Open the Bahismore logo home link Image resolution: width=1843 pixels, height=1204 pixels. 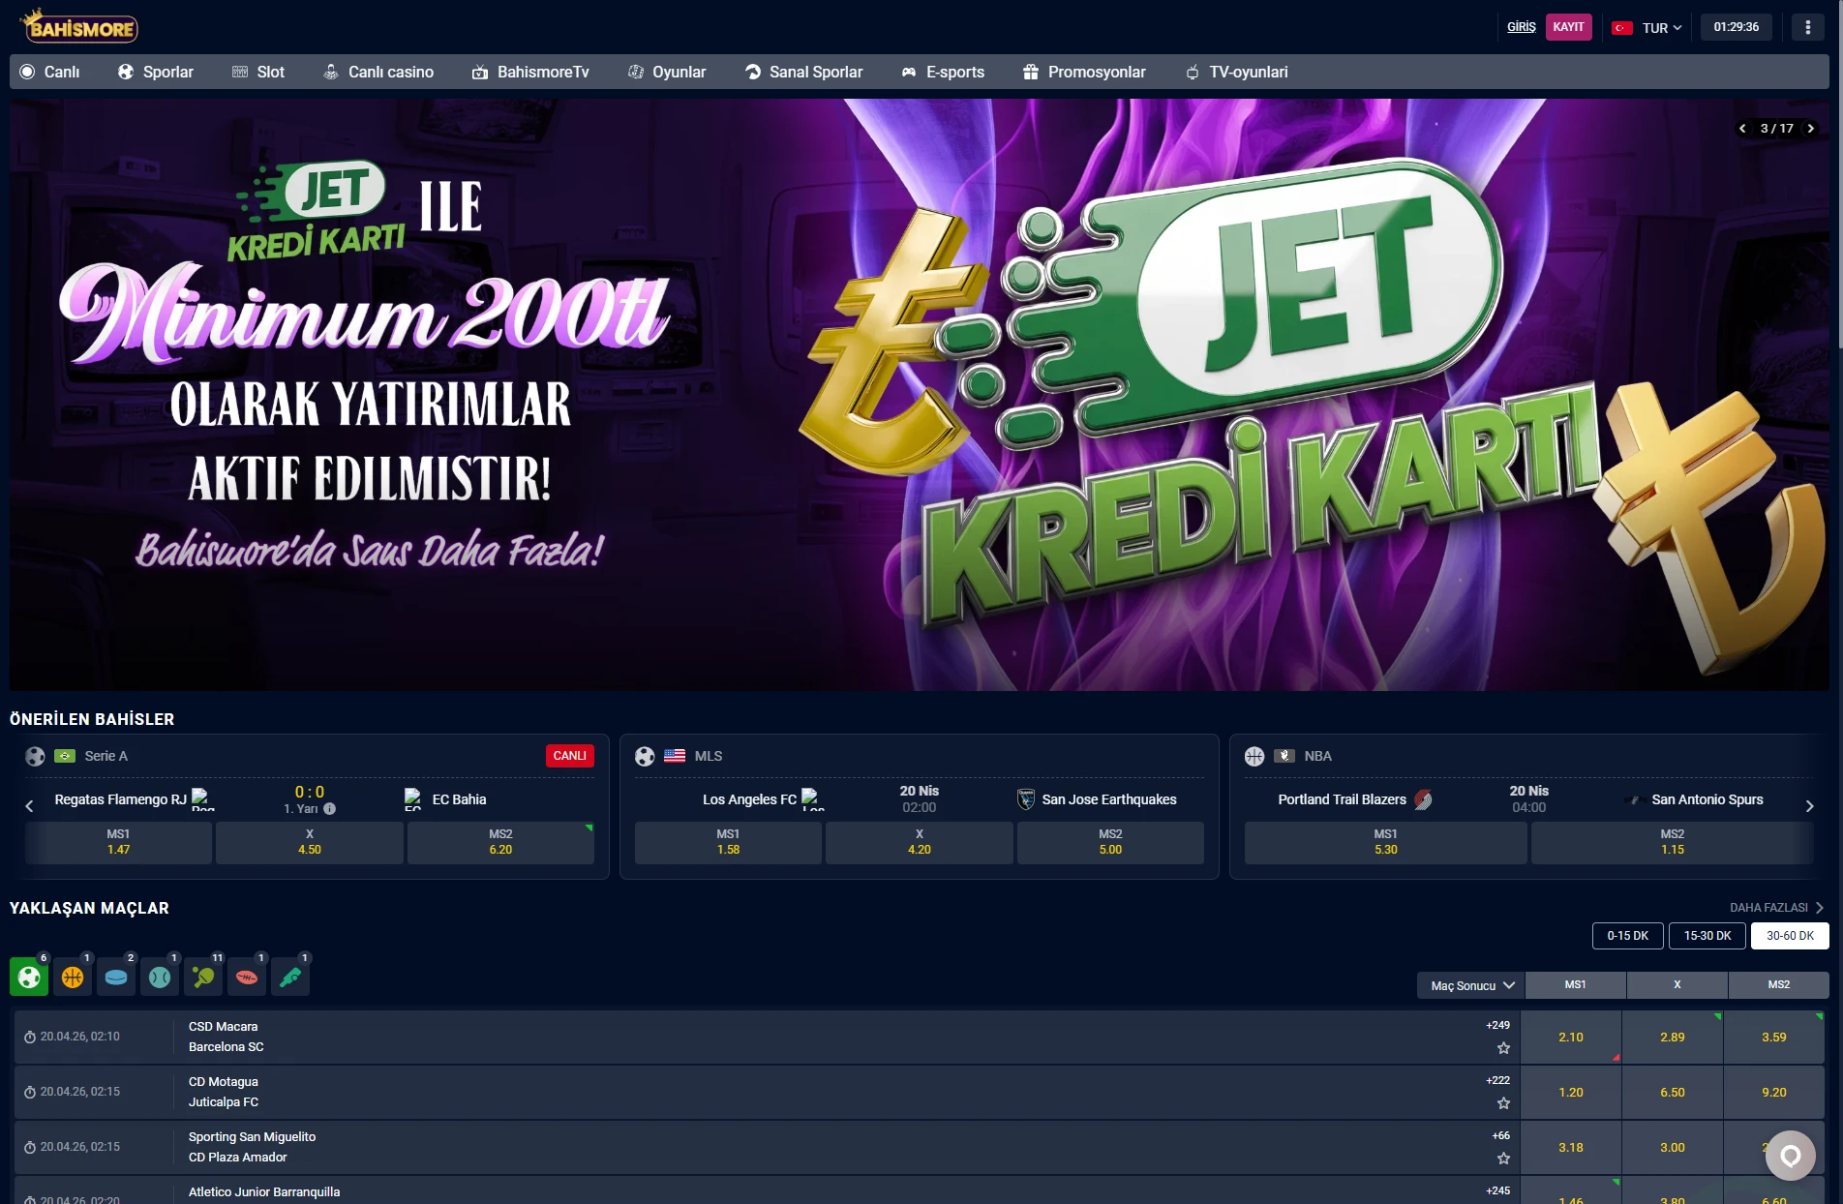[79, 26]
